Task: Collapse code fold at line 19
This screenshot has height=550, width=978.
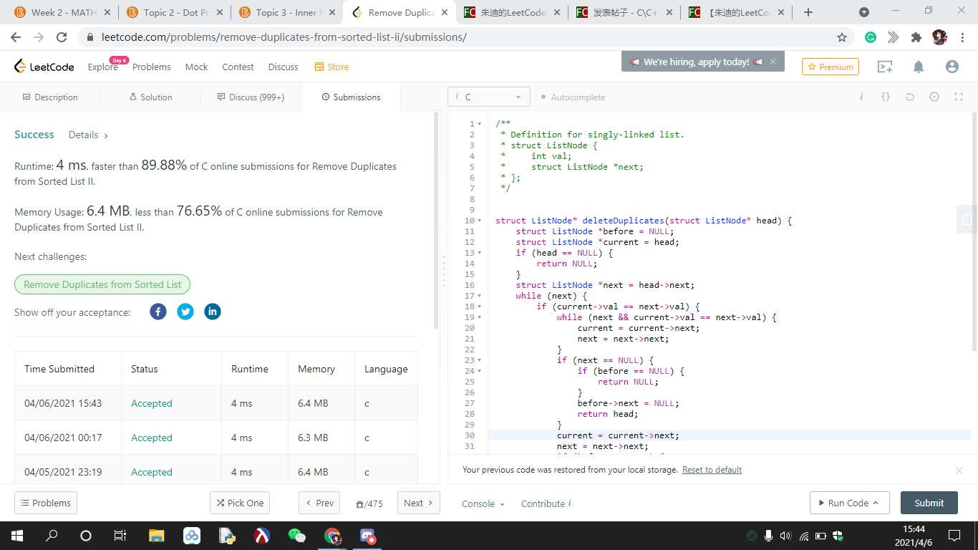Action: [x=480, y=317]
